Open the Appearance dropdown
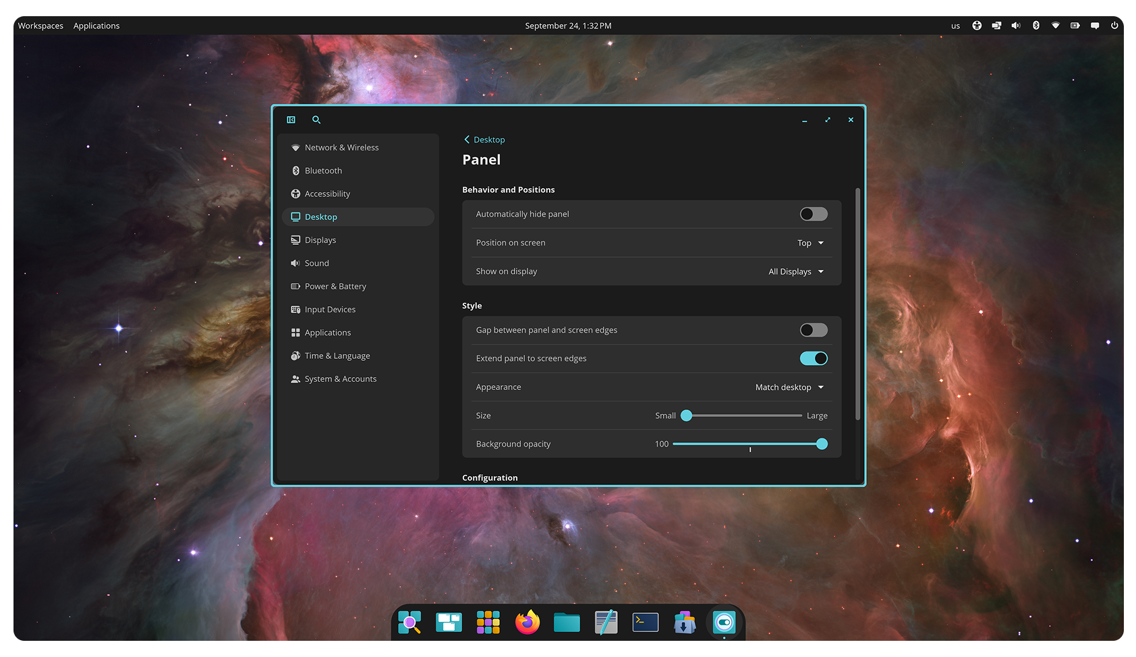The height and width of the screenshot is (657, 1136). [x=788, y=387]
